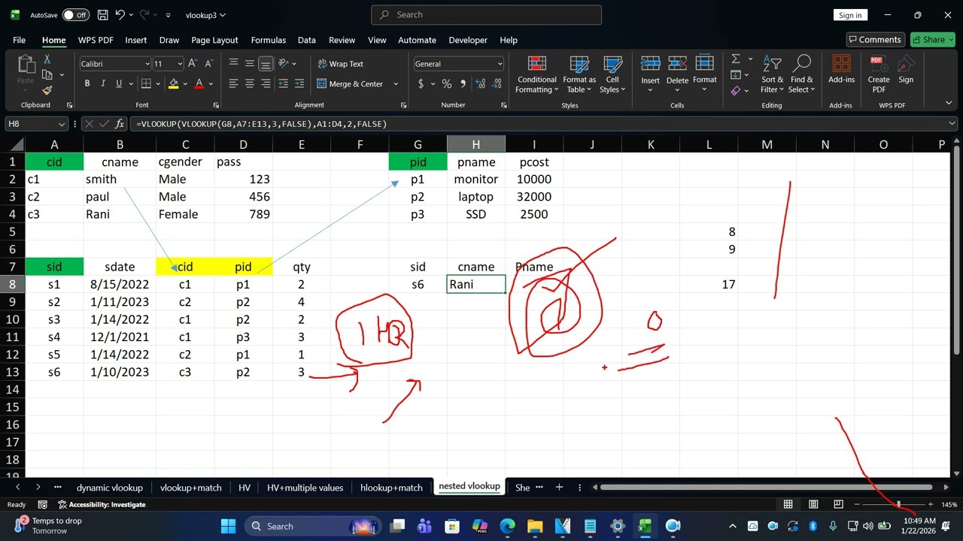Click the Format Painter brush icon

pyautogui.click(x=47, y=90)
